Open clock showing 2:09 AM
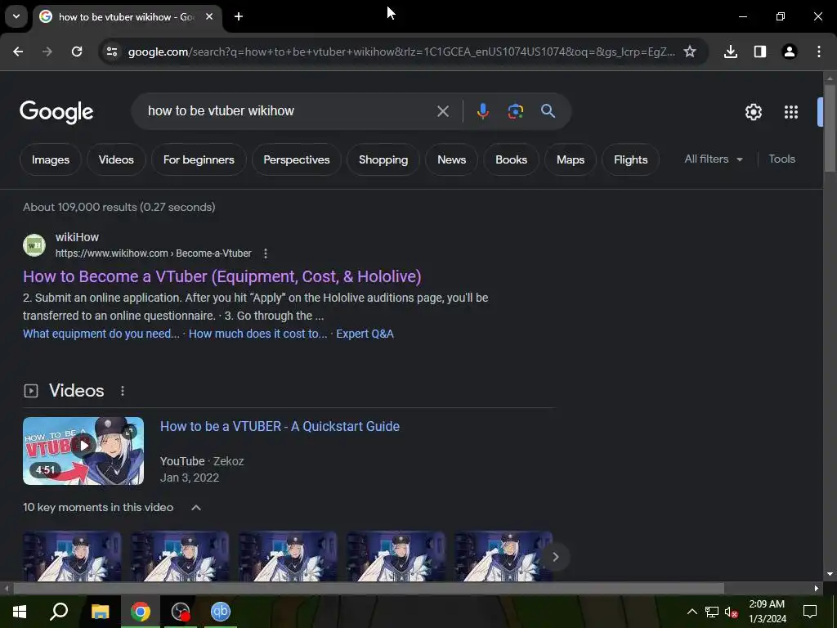 click(x=767, y=612)
